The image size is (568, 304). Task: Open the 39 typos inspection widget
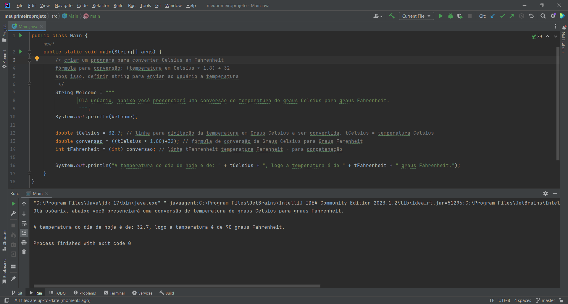pyautogui.click(x=537, y=37)
